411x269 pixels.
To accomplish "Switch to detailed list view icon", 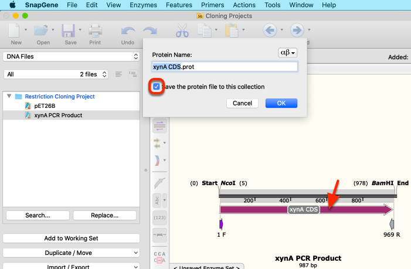I will point(133,74).
